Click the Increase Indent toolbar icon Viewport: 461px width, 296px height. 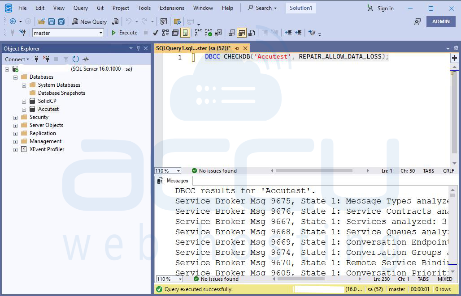pyautogui.click(x=298, y=33)
